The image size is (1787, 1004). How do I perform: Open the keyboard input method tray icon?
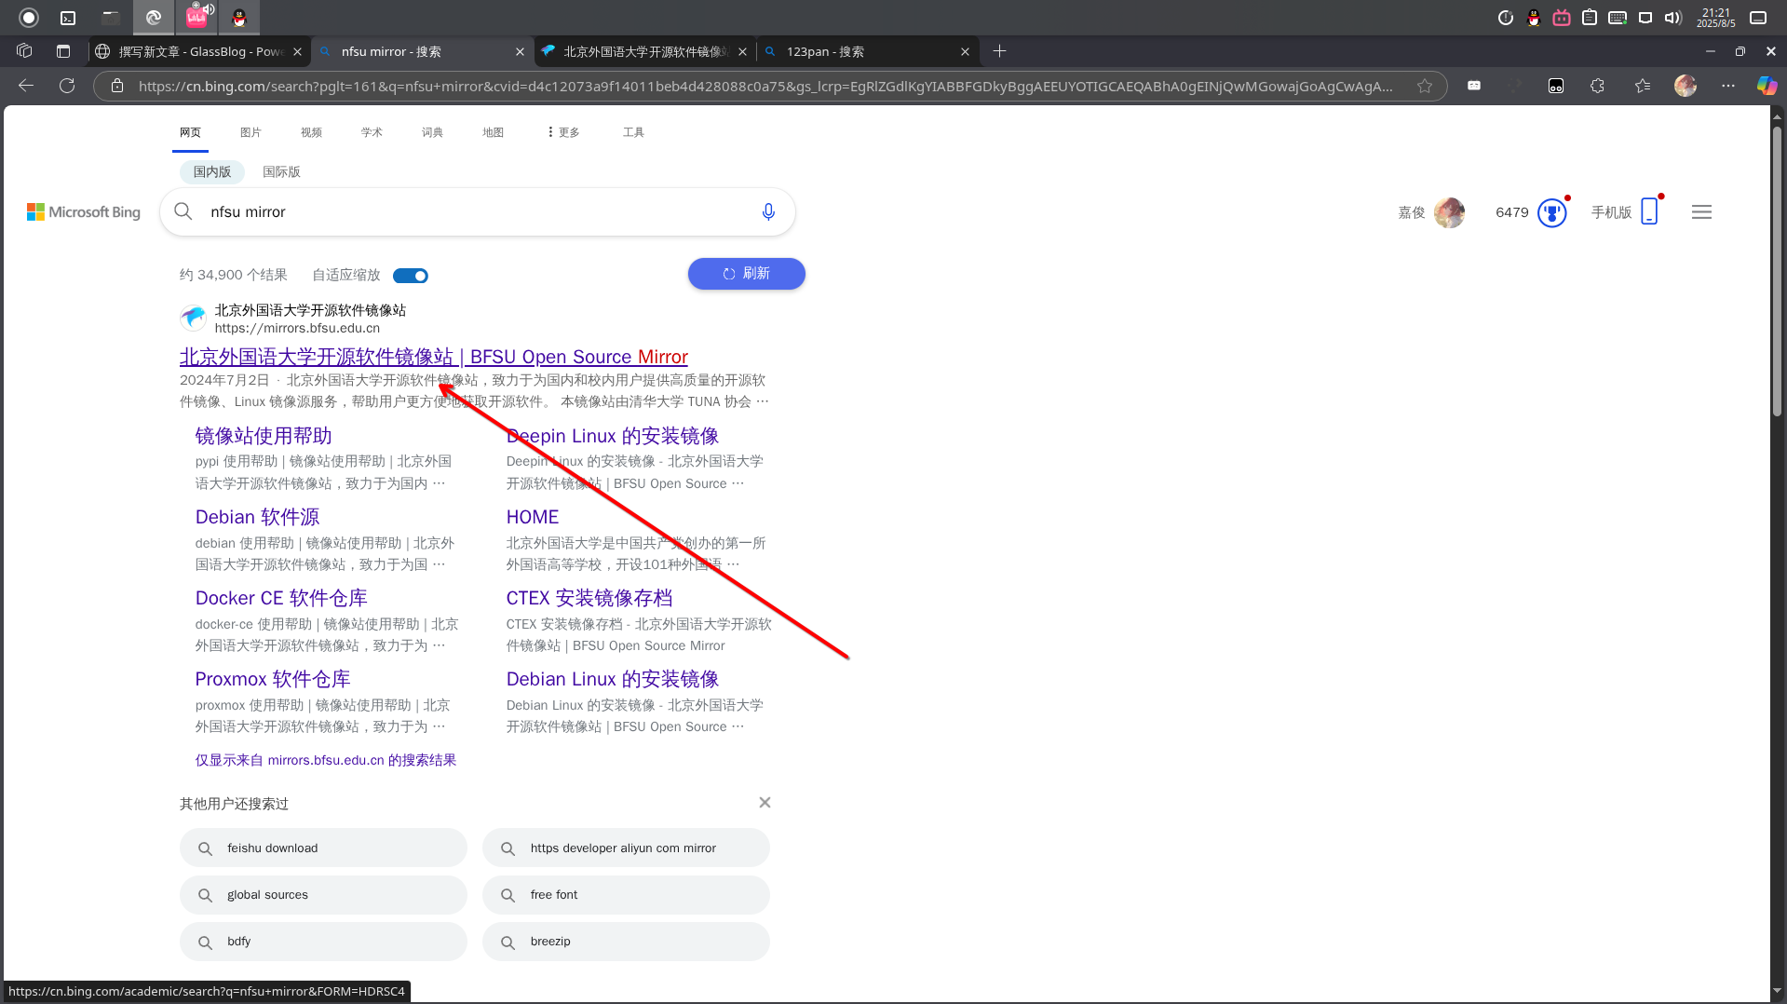(1618, 18)
